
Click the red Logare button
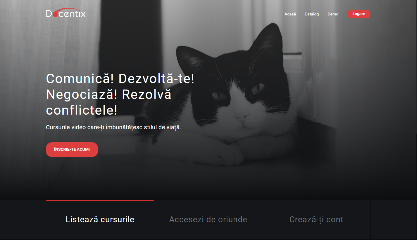pyautogui.click(x=359, y=14)
